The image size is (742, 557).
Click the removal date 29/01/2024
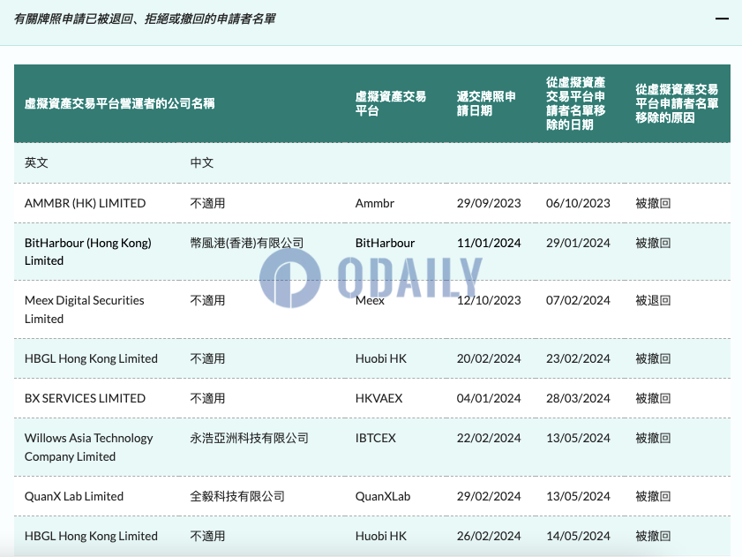point(578,243)
